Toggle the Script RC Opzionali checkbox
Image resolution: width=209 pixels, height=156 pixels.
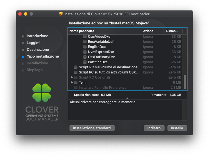76,77
